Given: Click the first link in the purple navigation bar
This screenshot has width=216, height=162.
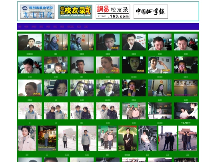Looking at the screenshot, I should coord(20,26).
